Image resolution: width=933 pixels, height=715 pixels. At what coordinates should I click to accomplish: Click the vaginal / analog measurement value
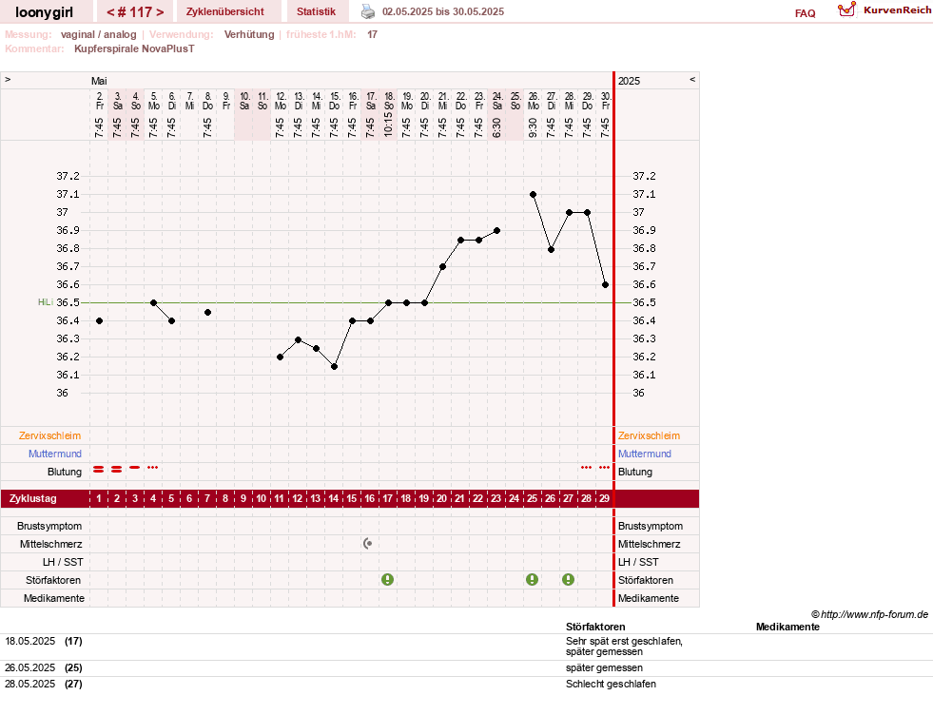pos(98,34)
